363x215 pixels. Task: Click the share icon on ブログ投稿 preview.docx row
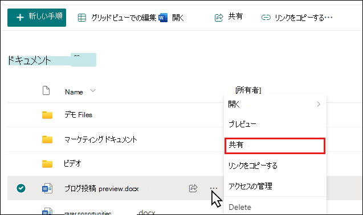(x=193, y=188)
